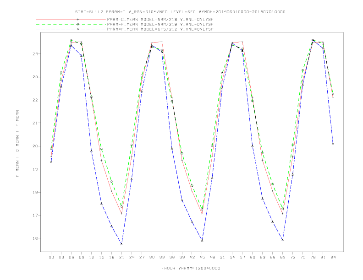The height and width of the screenshot is (280, 363).
Task: Click the x-axis title FHOUR VHHMM:1200>0000
Action: point(191,268)
